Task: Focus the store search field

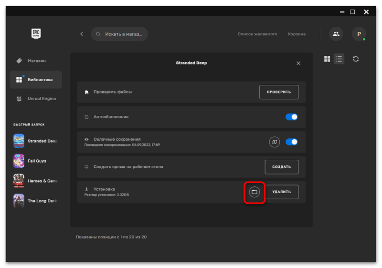Action: tap(119, 34)
